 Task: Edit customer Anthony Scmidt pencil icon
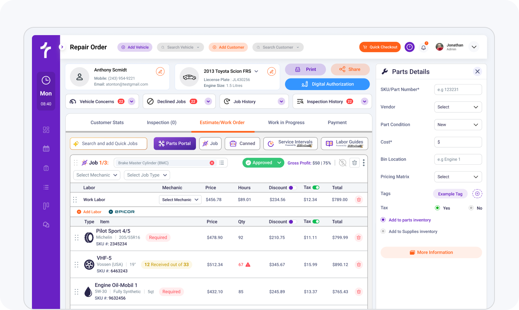[160, 72]
